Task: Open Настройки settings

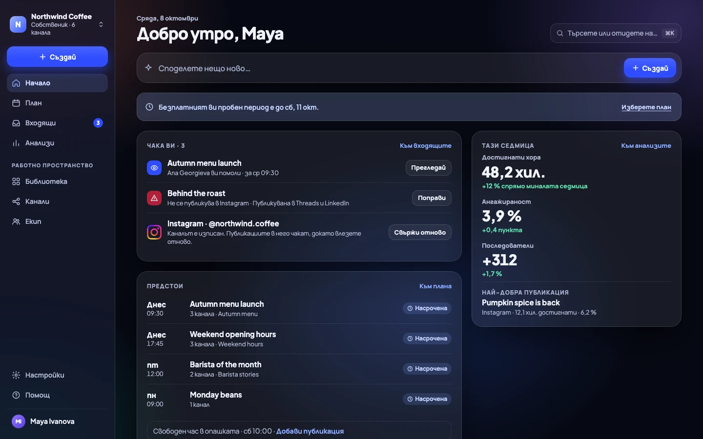Action: pyautogui.click(x=57, y=375)
